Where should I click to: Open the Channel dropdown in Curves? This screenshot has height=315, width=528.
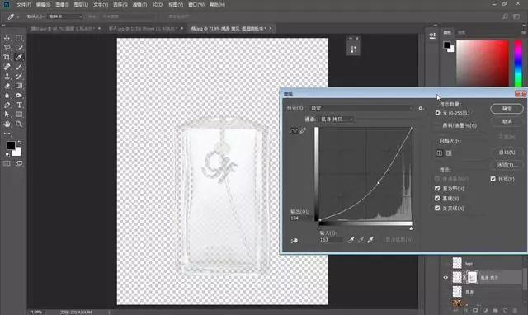336,119
